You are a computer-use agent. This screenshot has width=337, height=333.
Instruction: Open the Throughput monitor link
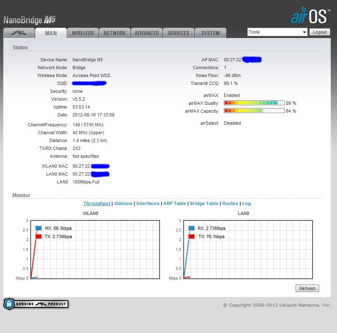(x=97, y=203)
